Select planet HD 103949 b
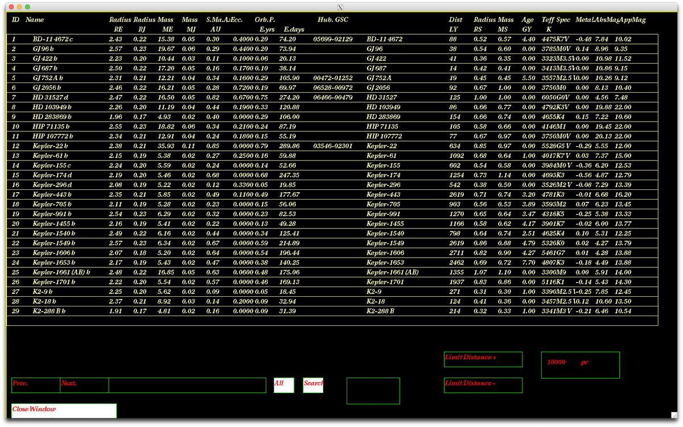 (x=332, y=107)
